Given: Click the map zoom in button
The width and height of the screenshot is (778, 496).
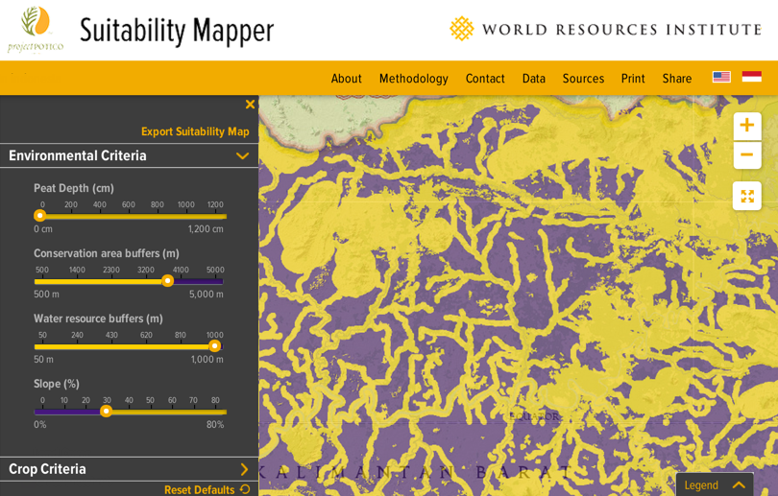Looking at the screenshot, I should pyautogui.click(x=746, y=126).
